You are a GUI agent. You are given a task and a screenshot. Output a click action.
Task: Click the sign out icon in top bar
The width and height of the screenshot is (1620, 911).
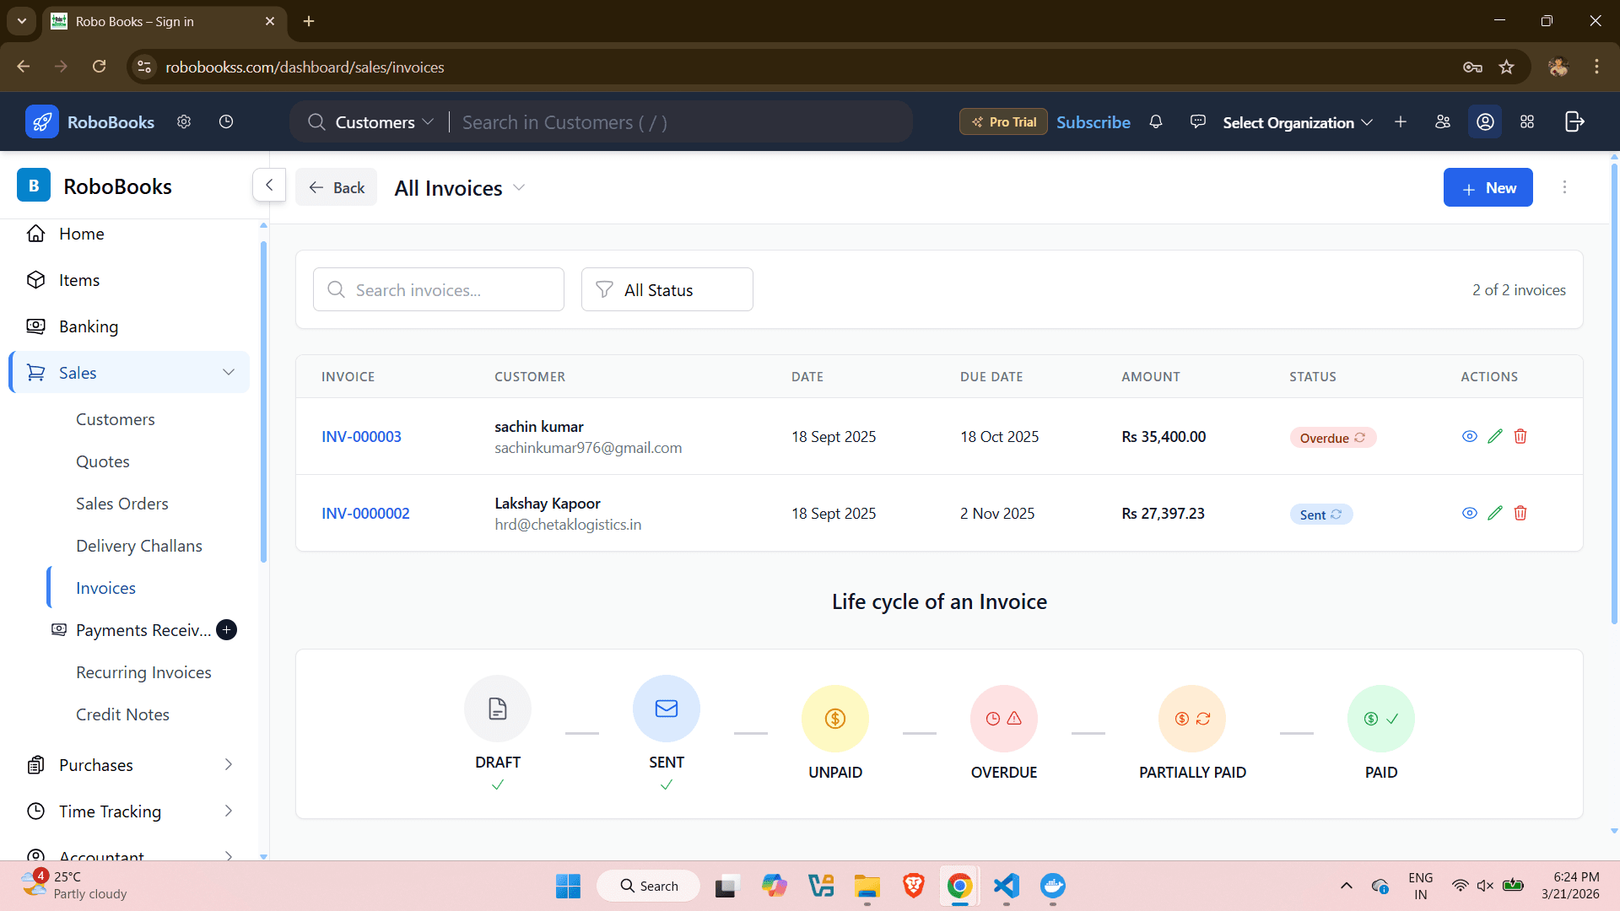pos(1574,121)
